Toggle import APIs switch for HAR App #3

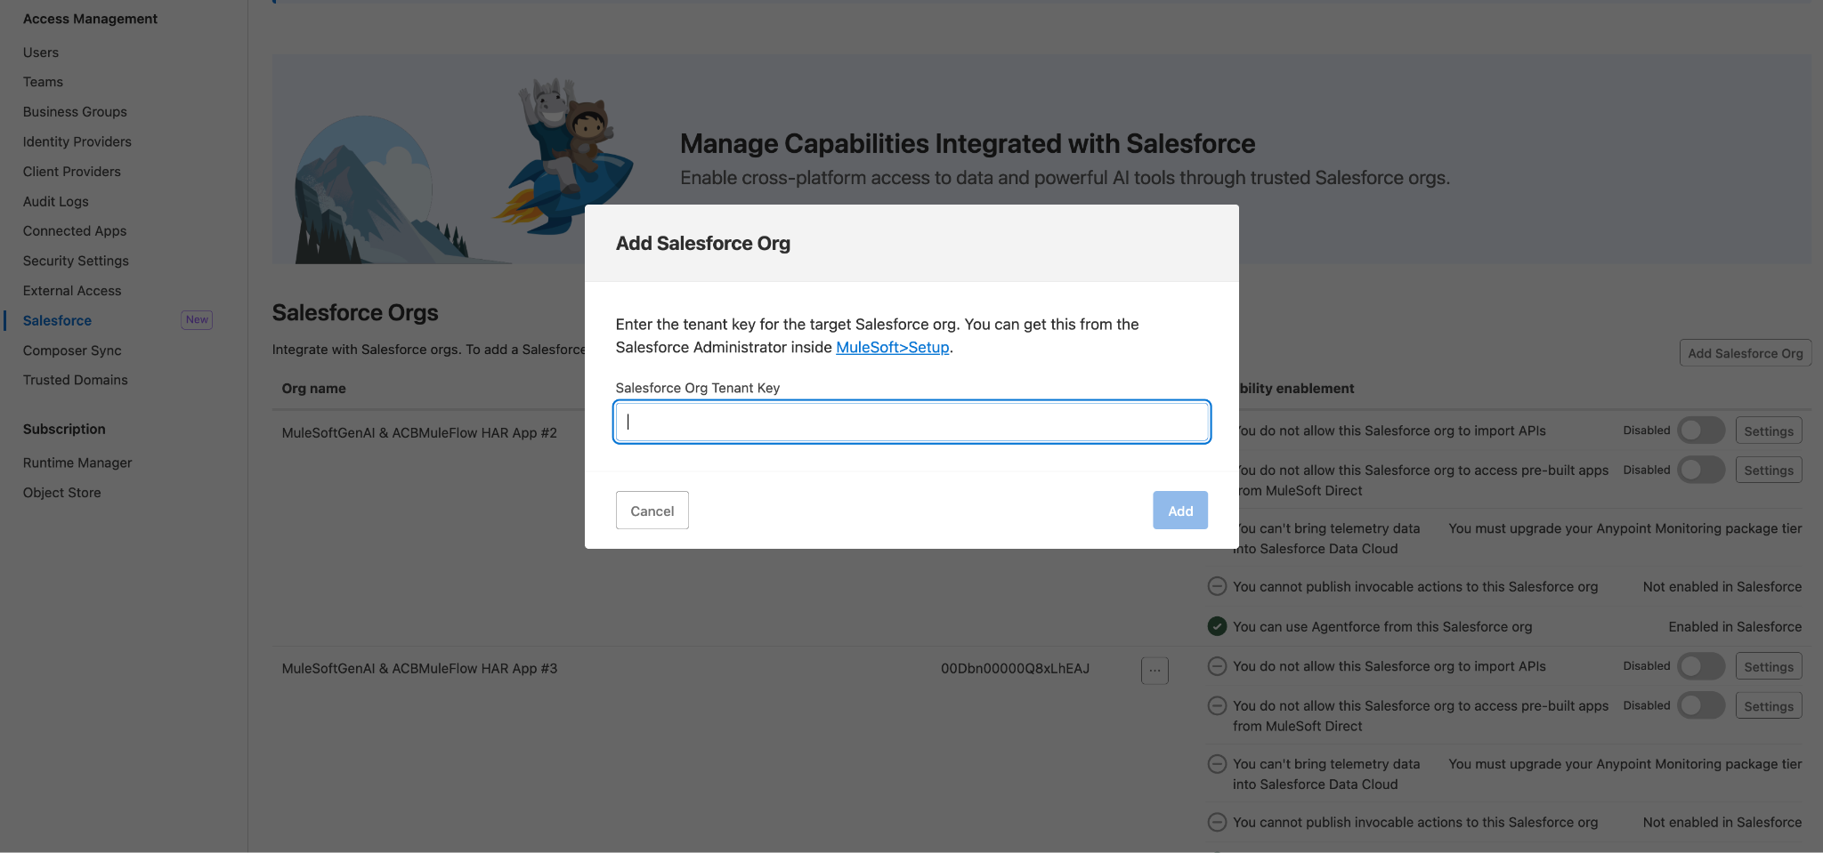(1701, 666)
